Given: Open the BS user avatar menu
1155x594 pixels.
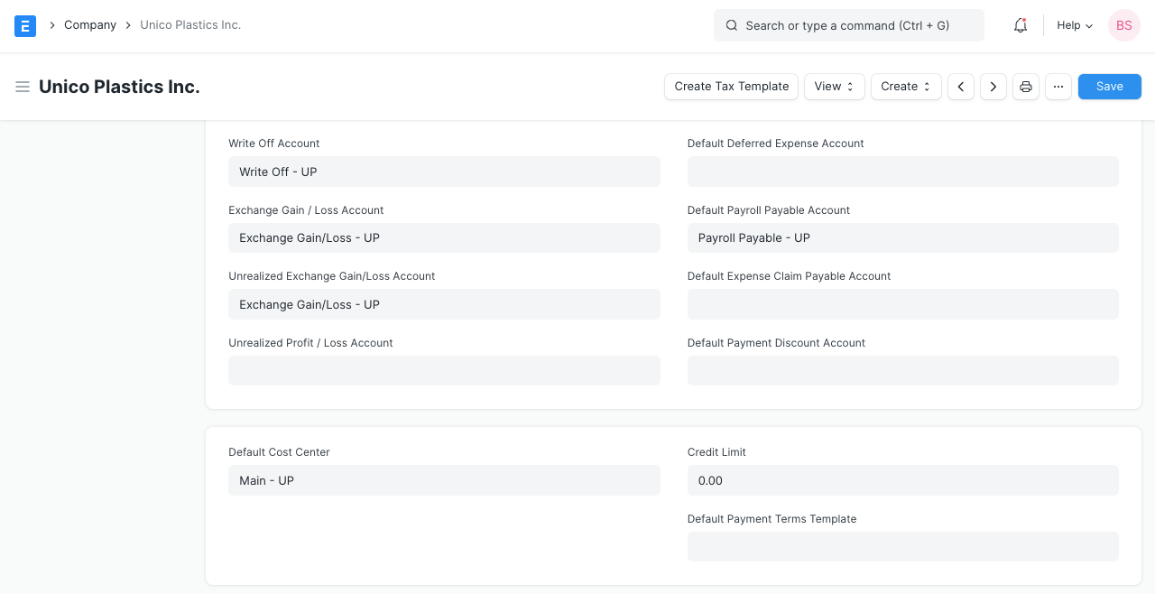Looking at the screenshot, I should pos(1124,25).
